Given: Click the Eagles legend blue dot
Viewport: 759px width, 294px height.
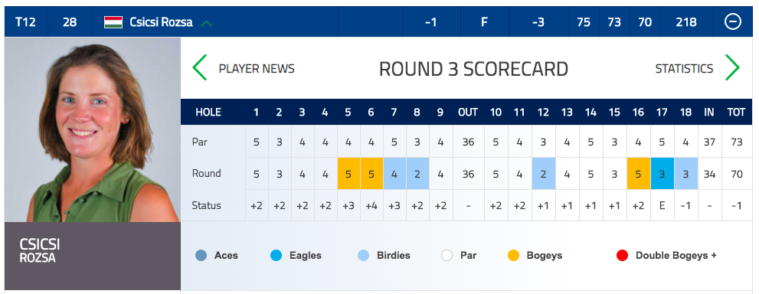Looking at the screenshot, I should click(x=276, y=255).
